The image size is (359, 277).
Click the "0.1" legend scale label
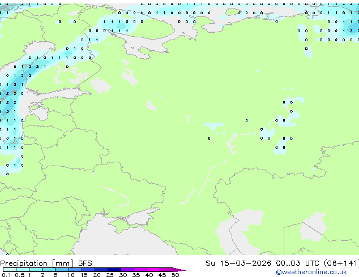click(x=6, y=275)
